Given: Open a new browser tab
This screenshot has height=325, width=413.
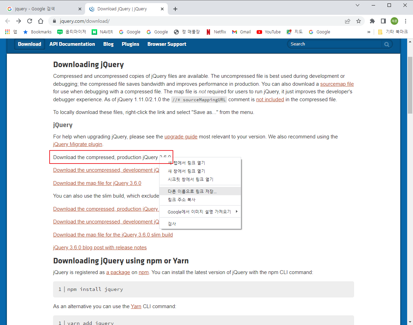Looking at the screenshot, I should [x=175, y=9].
